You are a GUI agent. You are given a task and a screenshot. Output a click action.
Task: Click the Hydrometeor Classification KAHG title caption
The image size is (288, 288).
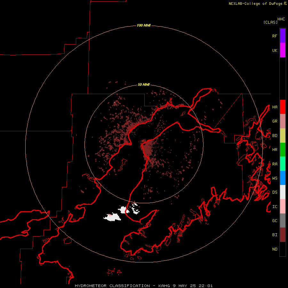pyautogui.click(x=144, y=286)
